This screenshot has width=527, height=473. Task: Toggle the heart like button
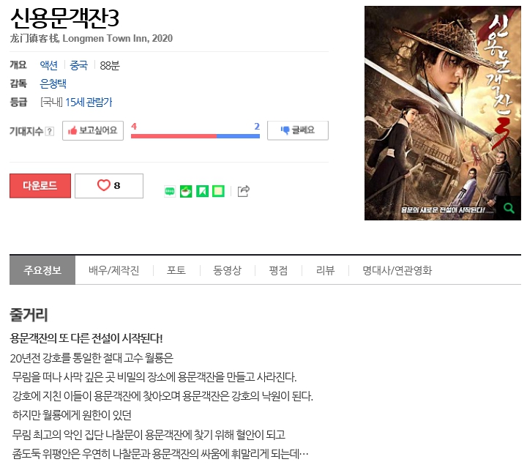click(109, 185)
